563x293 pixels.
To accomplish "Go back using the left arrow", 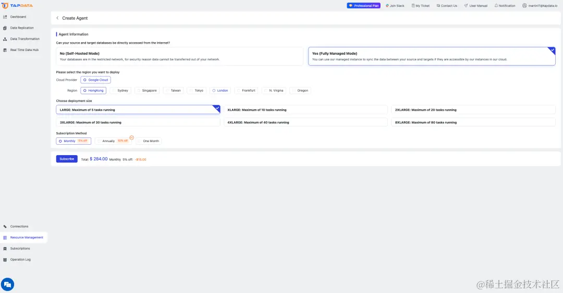I will coord(57,18).
